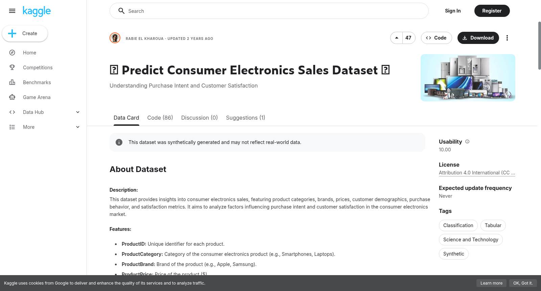Select the Classification tag chip

458,225
